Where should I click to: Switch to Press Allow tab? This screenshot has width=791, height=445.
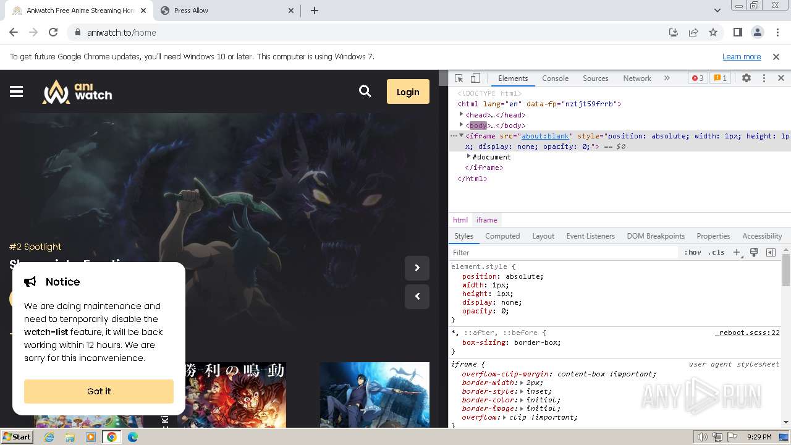[x=226, y=11]
